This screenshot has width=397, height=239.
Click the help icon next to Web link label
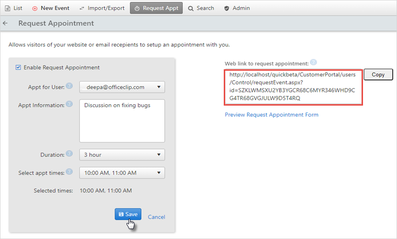(313, 62)
